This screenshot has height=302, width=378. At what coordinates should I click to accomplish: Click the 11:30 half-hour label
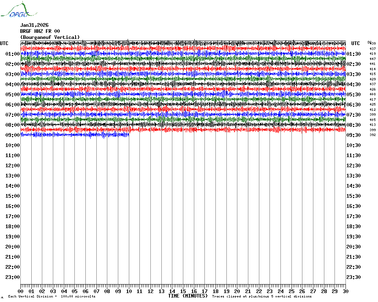click(354, 155)
